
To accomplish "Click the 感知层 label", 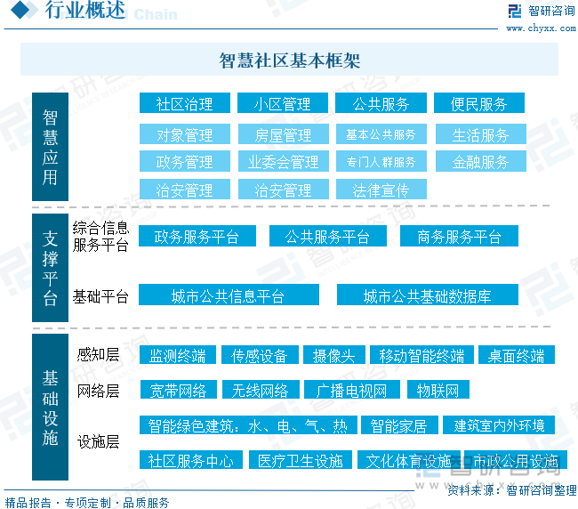I will tap(98, 354).
